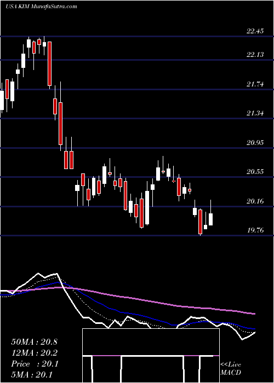Screen dimensions: 274x383
Task: Click the 20.16 price level label
Action: click(x=255, y=201)
